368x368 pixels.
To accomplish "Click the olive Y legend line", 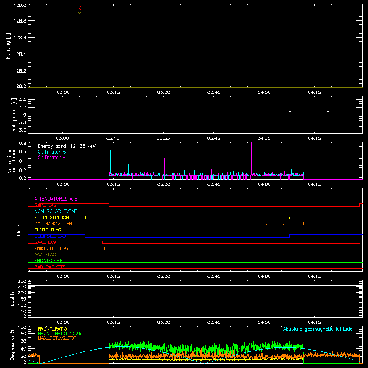I will click(54, 16).
